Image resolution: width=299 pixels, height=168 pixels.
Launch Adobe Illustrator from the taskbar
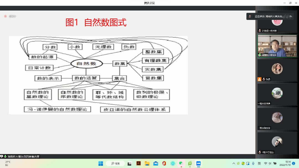pyautogui.click(x=138, y=164)
